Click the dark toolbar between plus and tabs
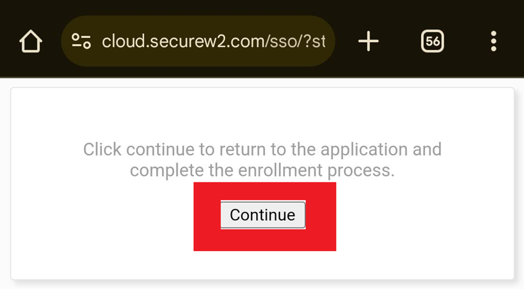Screen dimensions: 524x289 click(x=400, y=41)
